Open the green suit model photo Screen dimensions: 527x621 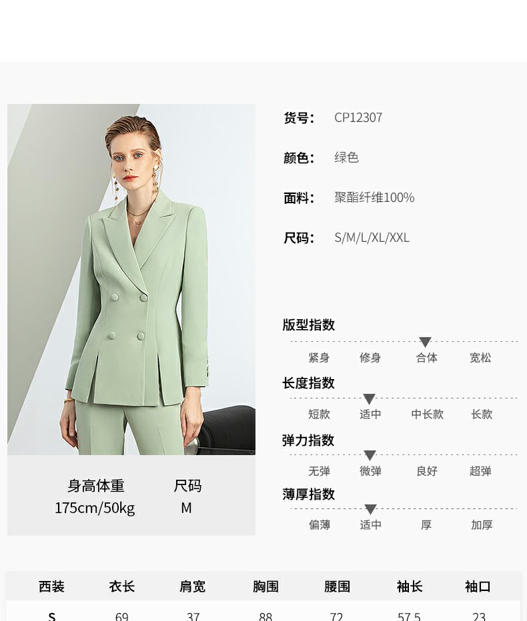(x=131, y=279)
